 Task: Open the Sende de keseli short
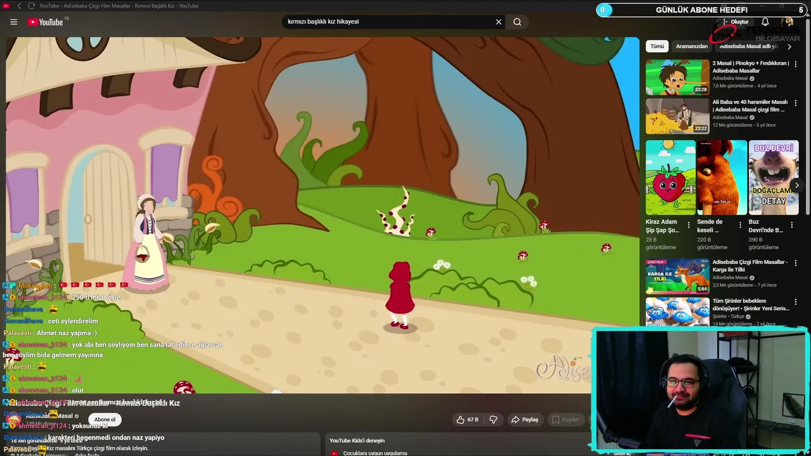pos(722,177)
